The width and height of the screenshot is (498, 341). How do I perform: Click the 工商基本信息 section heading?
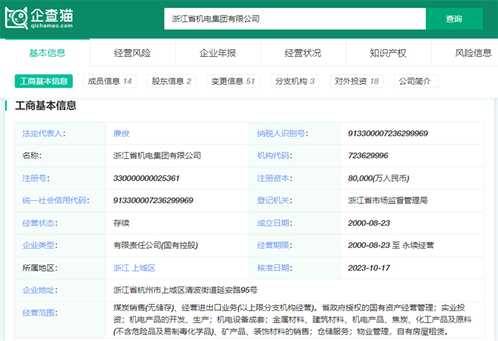tap(46, 105)
